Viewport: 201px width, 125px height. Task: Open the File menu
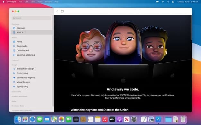pyautogui.click(x=20, y=2)
